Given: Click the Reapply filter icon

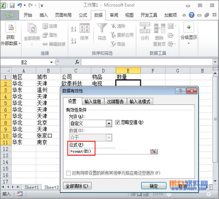Looking at the screenshot, I should click(113, 35).
